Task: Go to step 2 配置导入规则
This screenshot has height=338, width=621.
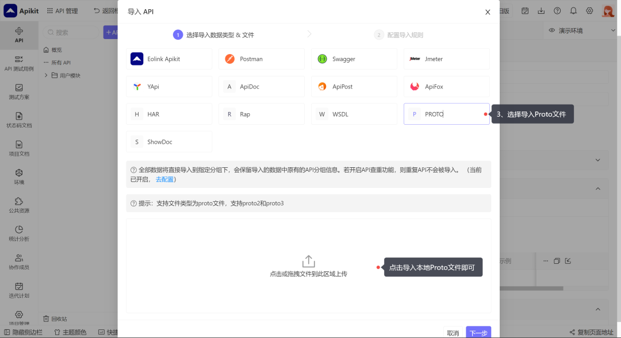Action: click(x=399, y=35)
